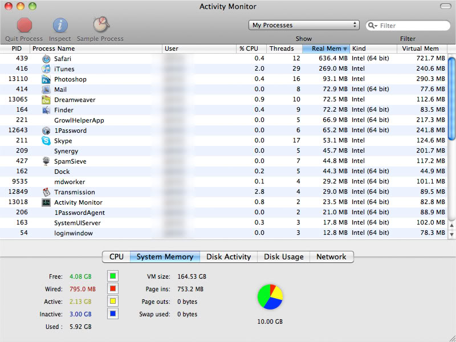Viewport: 456px width, 342px height.
Task: Click the Mail stamp icon
Action: point(46,89)
